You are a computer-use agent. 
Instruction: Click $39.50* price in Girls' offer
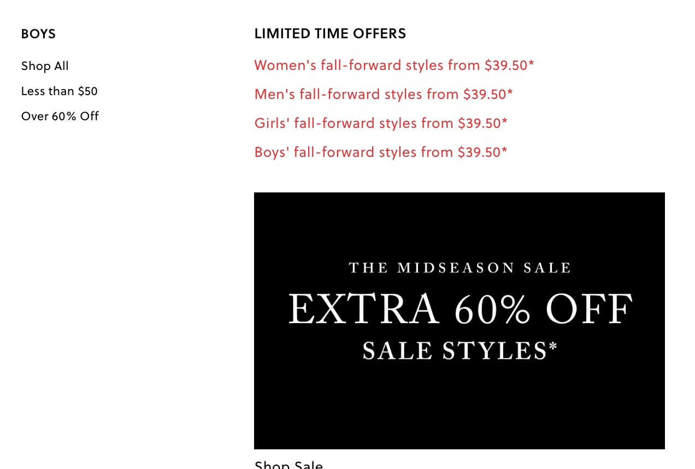pyautogui.click(x=482, y=124)
